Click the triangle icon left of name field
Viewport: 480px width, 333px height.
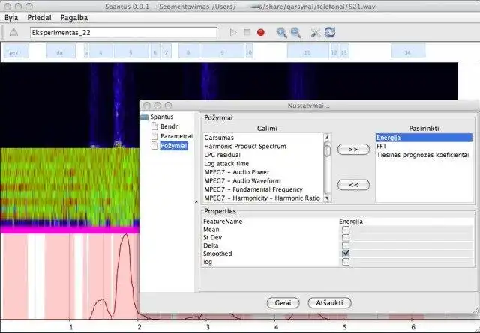pos(13,33)
